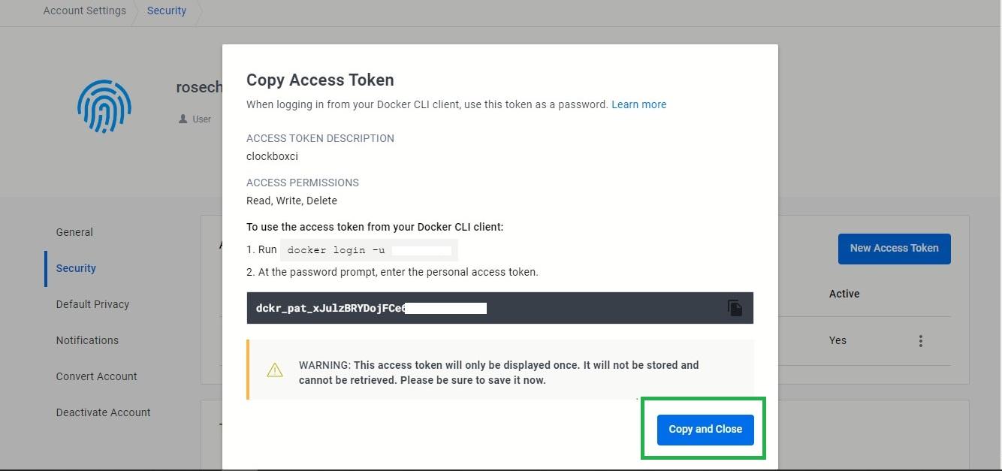Click the small User person icon
The width and height of the screenshot is (1002, 471).
coord(183,119)
